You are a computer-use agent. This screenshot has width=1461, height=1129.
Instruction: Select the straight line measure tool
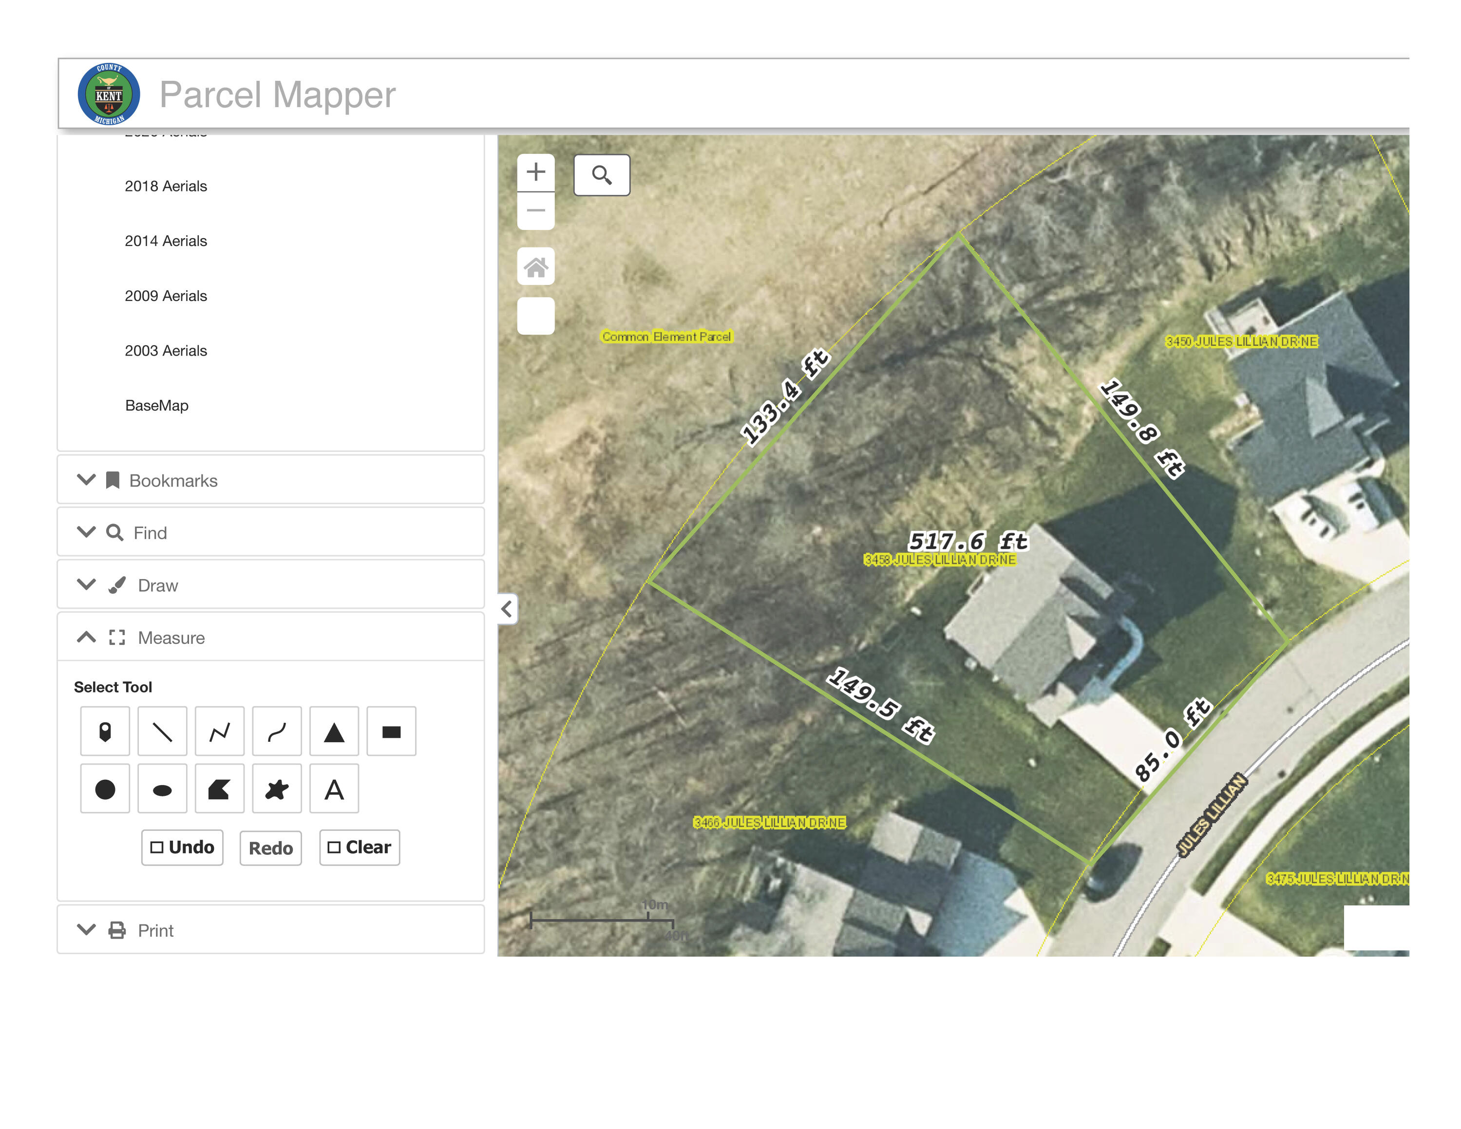point(162,731)
